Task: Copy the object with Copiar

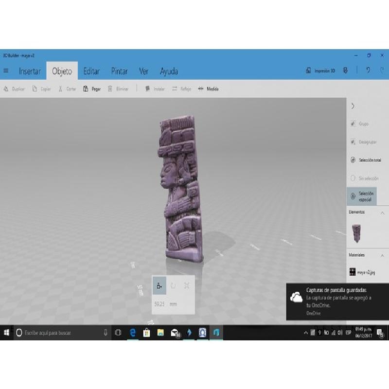Action: tap(41, 89)
